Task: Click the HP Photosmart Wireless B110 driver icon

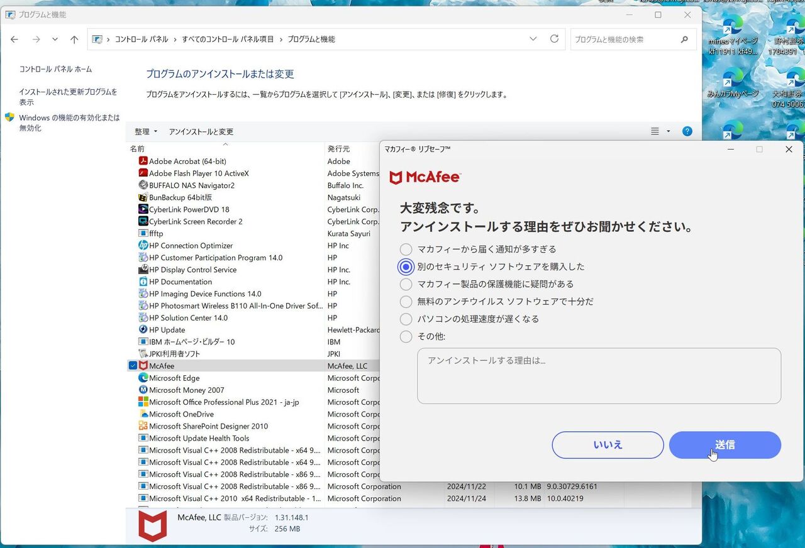Action: [143, 306]
